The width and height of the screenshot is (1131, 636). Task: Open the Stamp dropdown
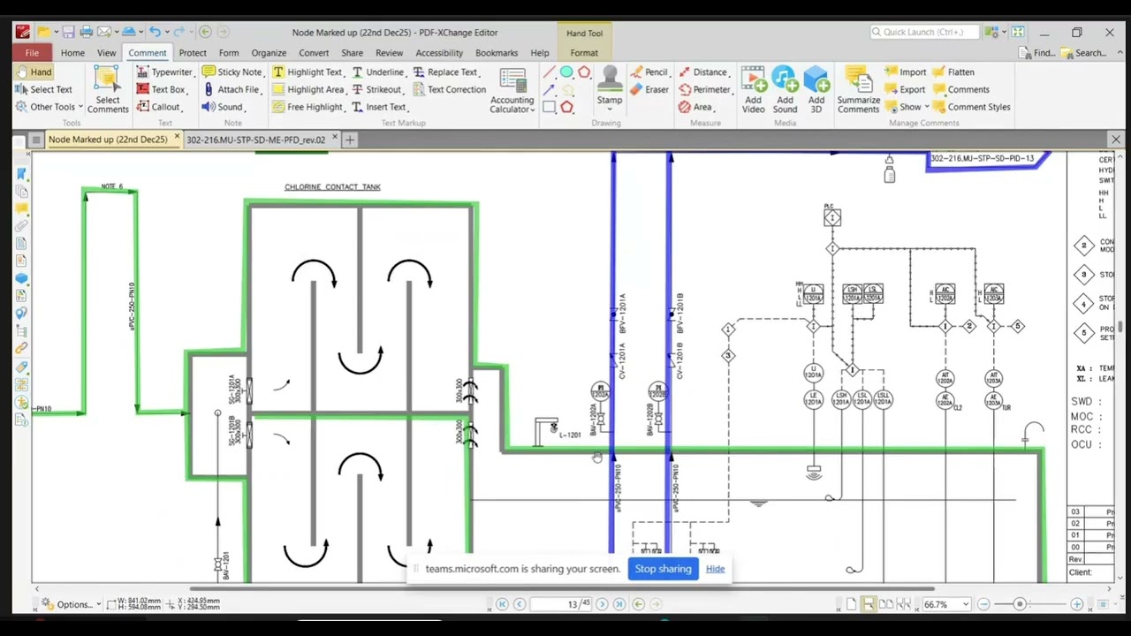pos(609,109)
